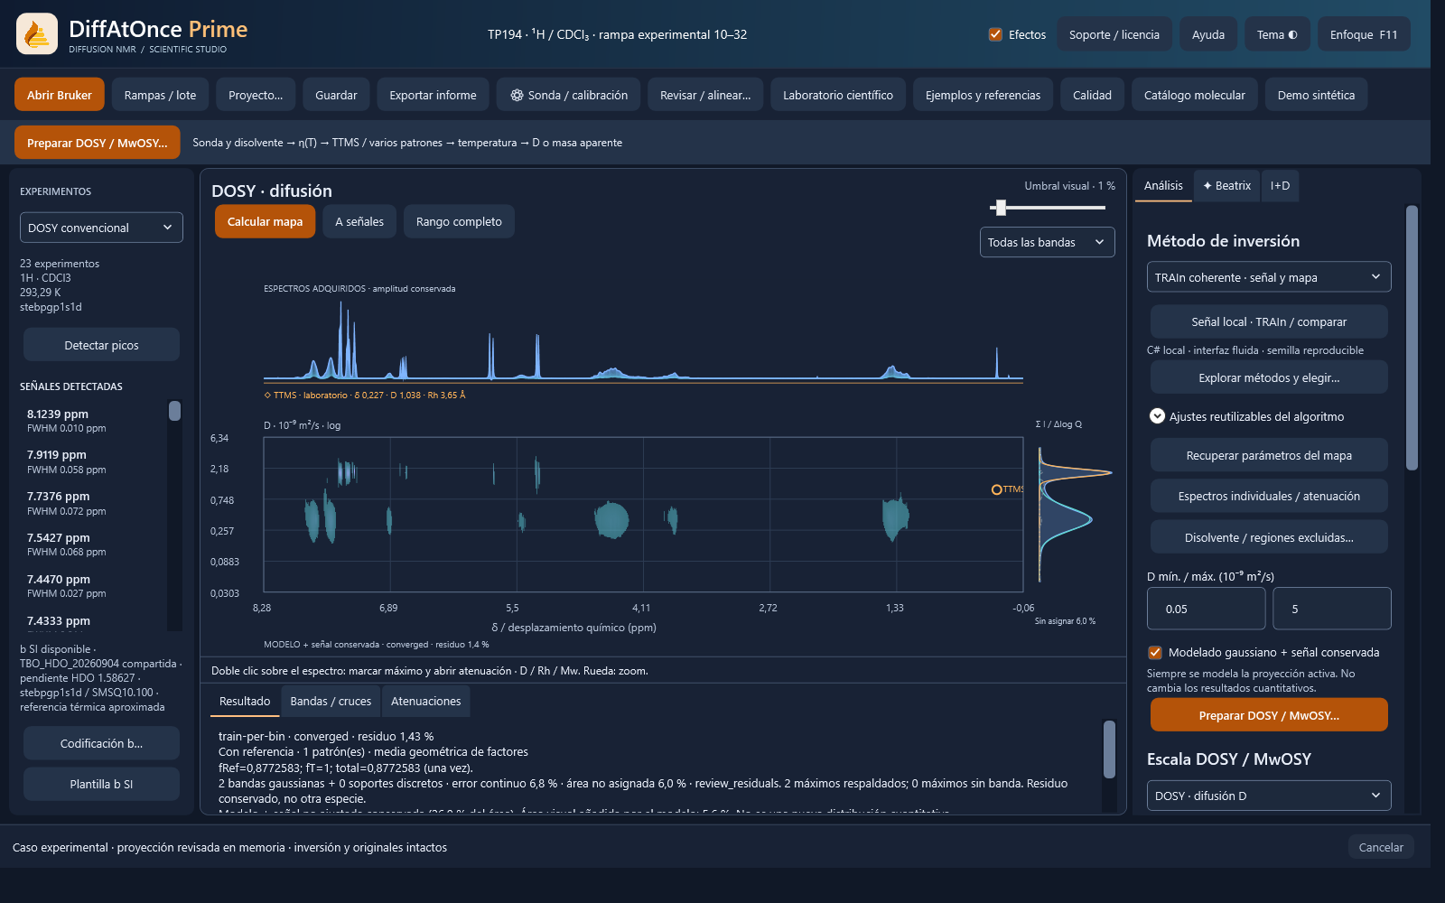Uncheck Modelado gaussiano + señal conservada

tap(1154, 652)
